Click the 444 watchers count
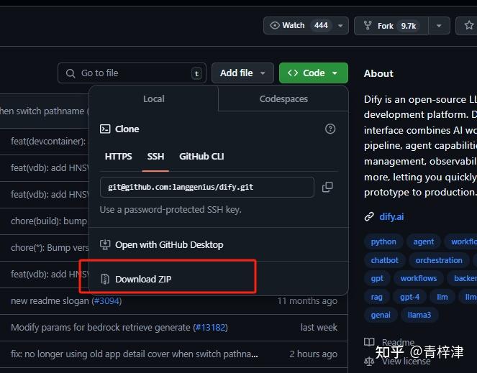 click(x=321, y=26)
